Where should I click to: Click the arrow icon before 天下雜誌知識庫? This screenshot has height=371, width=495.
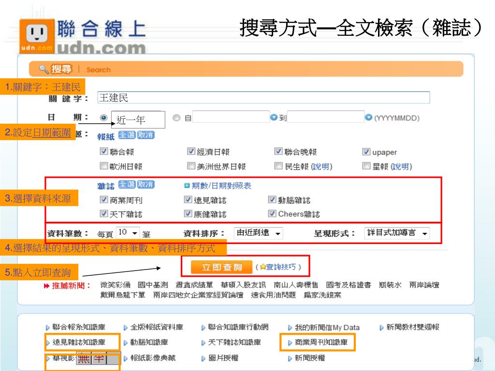click(204, 342)
